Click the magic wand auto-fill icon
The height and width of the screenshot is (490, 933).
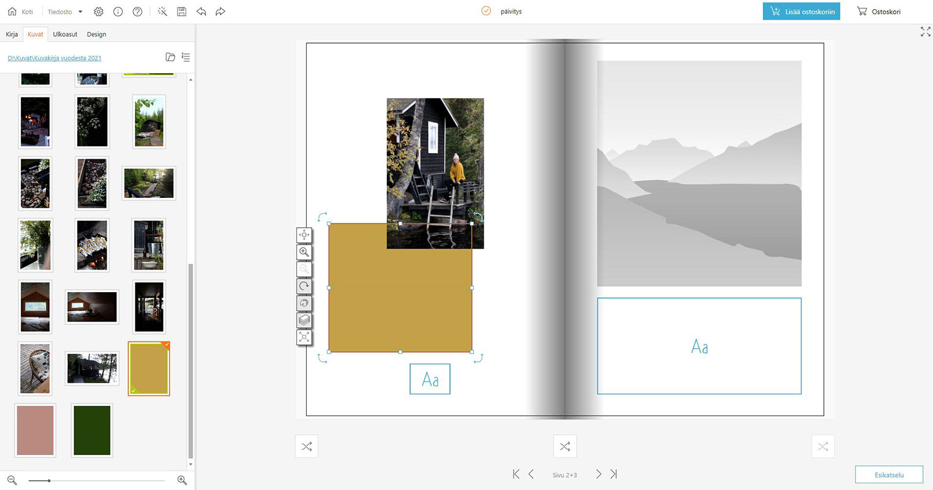pyautogui.click(x=162, y=12)
